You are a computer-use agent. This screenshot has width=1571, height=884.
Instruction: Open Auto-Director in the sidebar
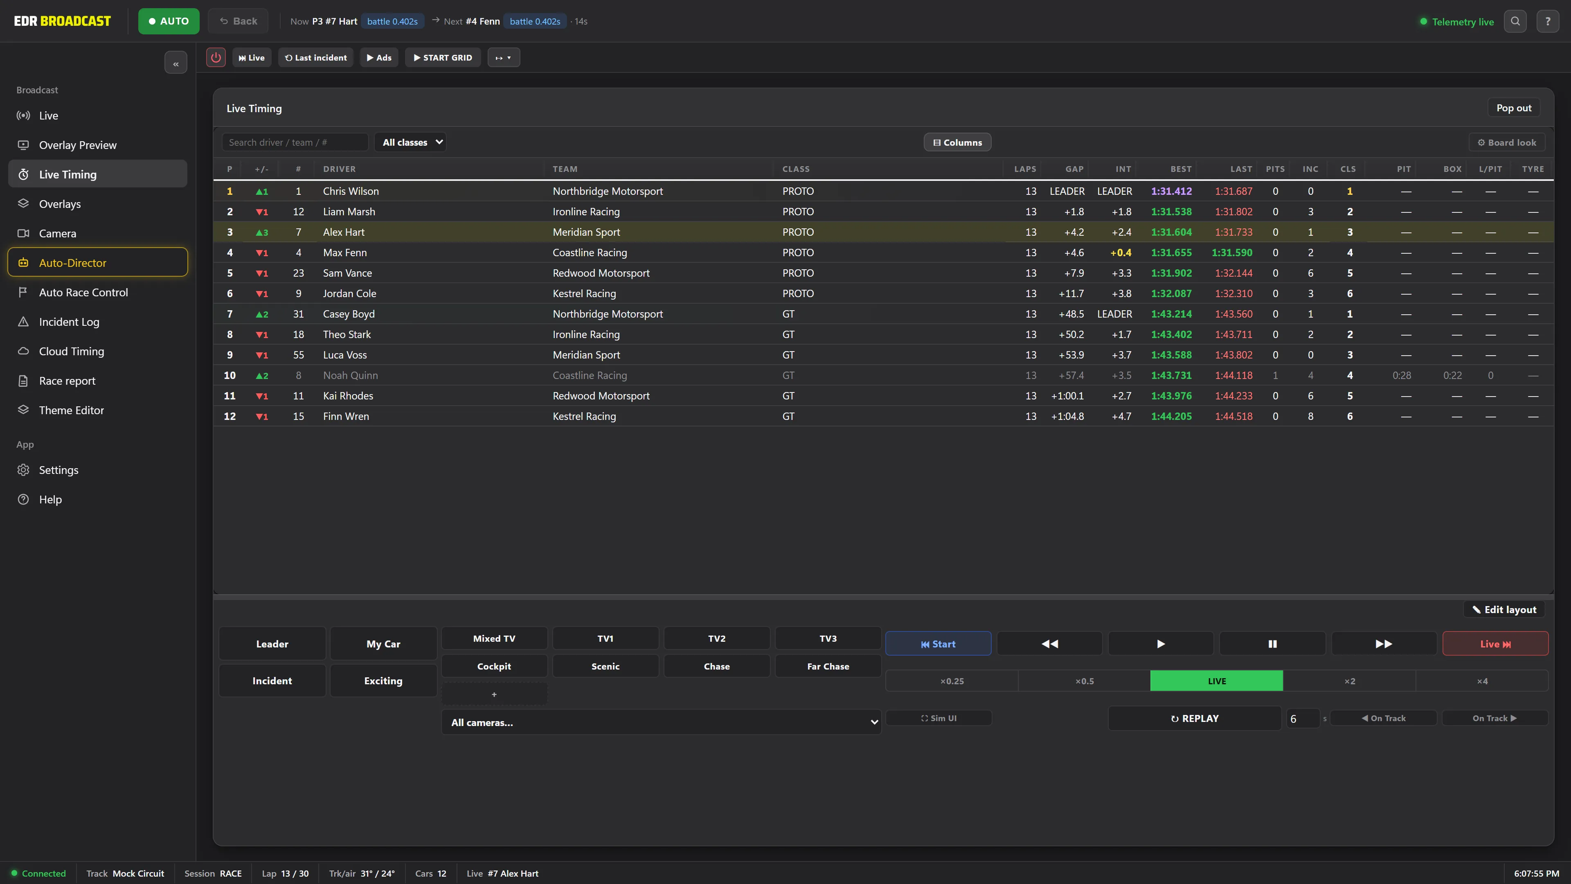pyautogui.click(x=98, y=262)
